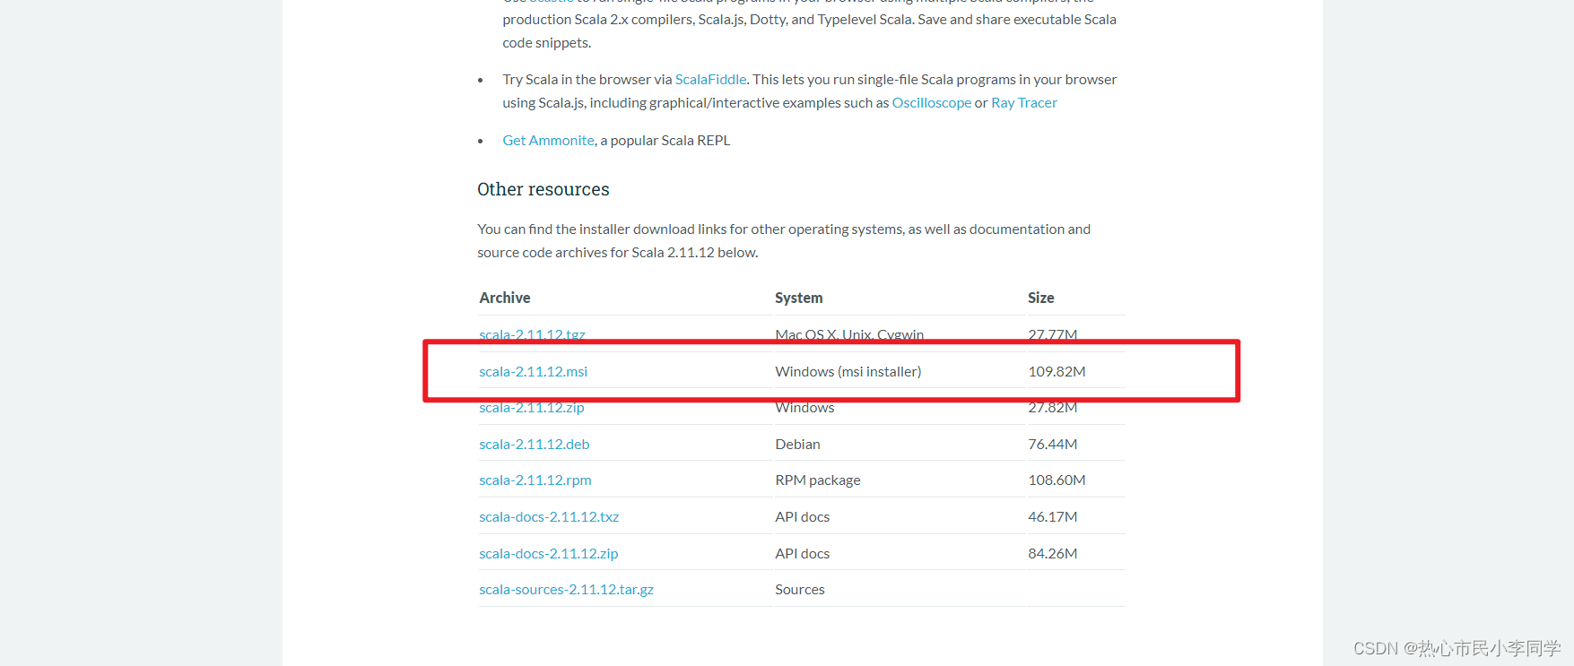The image size is (1574, 666).
Task: Click the Archive column header
Action: pos(504,298)
